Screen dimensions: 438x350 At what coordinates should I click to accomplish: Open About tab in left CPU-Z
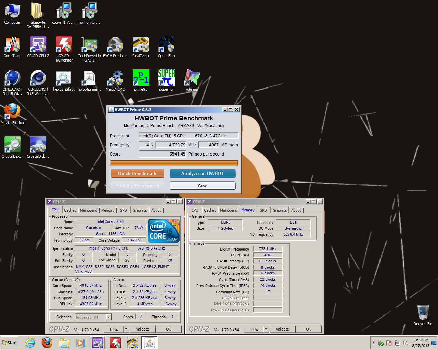[x=156, y=210]
